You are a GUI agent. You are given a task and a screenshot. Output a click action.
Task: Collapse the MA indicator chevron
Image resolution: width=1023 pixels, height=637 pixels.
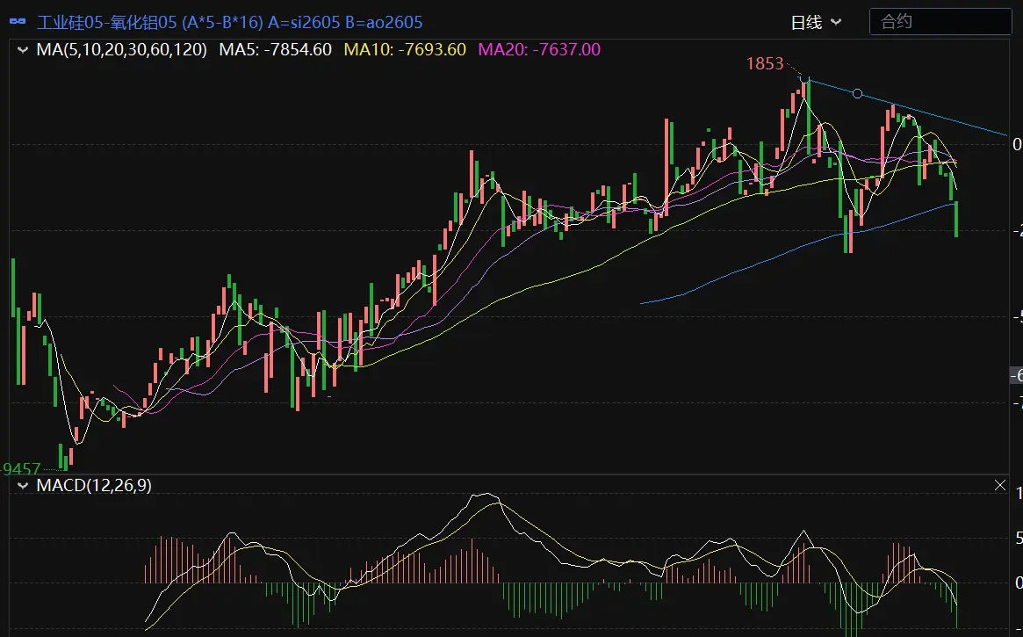pos(23,50)
